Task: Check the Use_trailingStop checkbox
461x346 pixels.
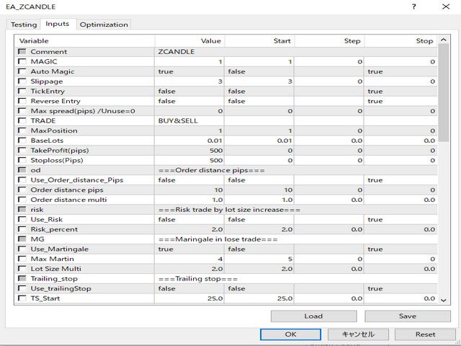Action: [x=22, y=288]
